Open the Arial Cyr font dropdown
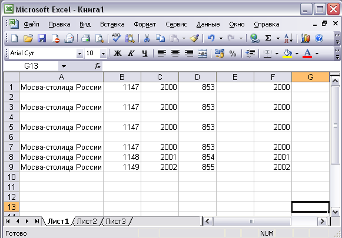Screen dimensions: 342x238 79,53
